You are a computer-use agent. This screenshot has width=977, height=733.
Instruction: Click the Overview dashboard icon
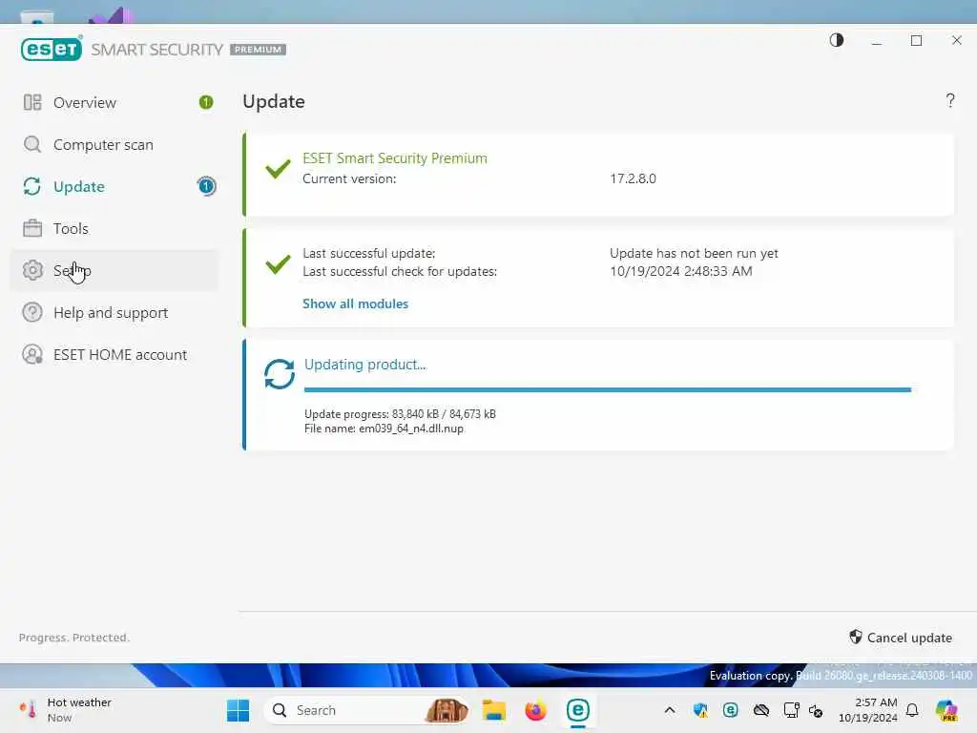(32, 102)
